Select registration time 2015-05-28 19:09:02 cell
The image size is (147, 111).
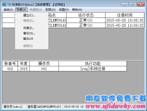[125, 26]
